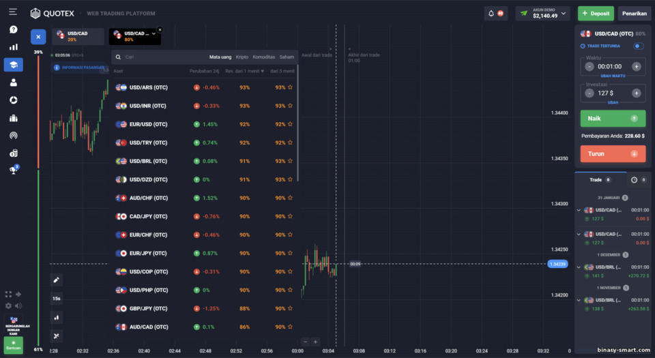Image resolution: width=655 pixels, height=358 pixels.
Task: Click the arrow icon beside fullscreen
Action: click(x=18, y=294)
